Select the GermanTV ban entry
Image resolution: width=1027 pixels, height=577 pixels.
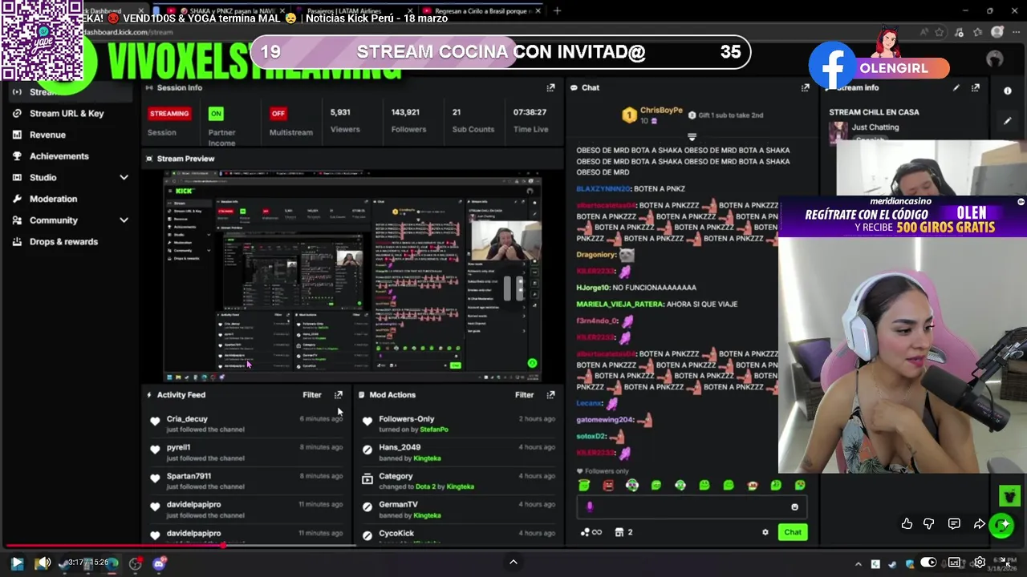pos(457,510)
